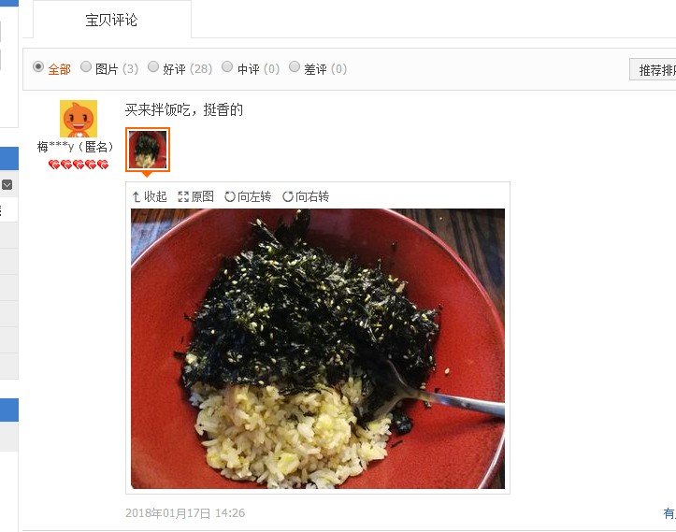Click the red heart rating icons

[79, 165]
